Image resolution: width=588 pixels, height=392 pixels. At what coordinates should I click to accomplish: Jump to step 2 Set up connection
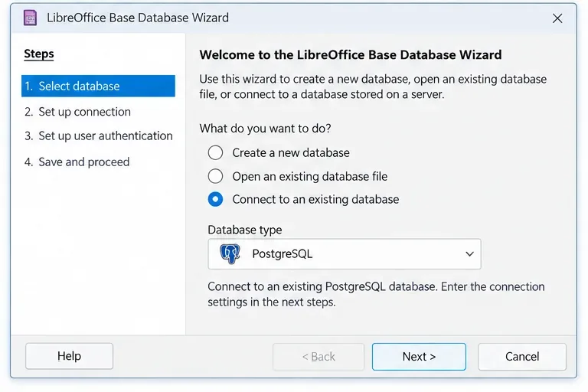[77, 112]
